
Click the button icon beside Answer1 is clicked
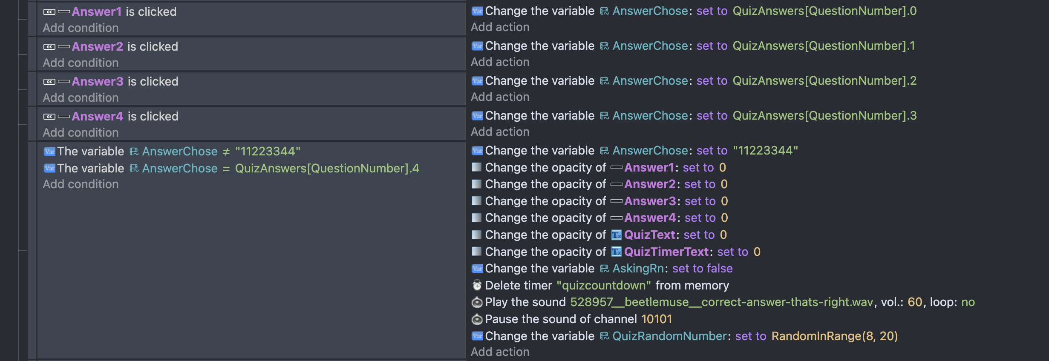click(49, 12)
